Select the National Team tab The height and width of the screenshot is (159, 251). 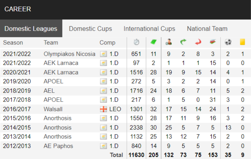point(207,29)
